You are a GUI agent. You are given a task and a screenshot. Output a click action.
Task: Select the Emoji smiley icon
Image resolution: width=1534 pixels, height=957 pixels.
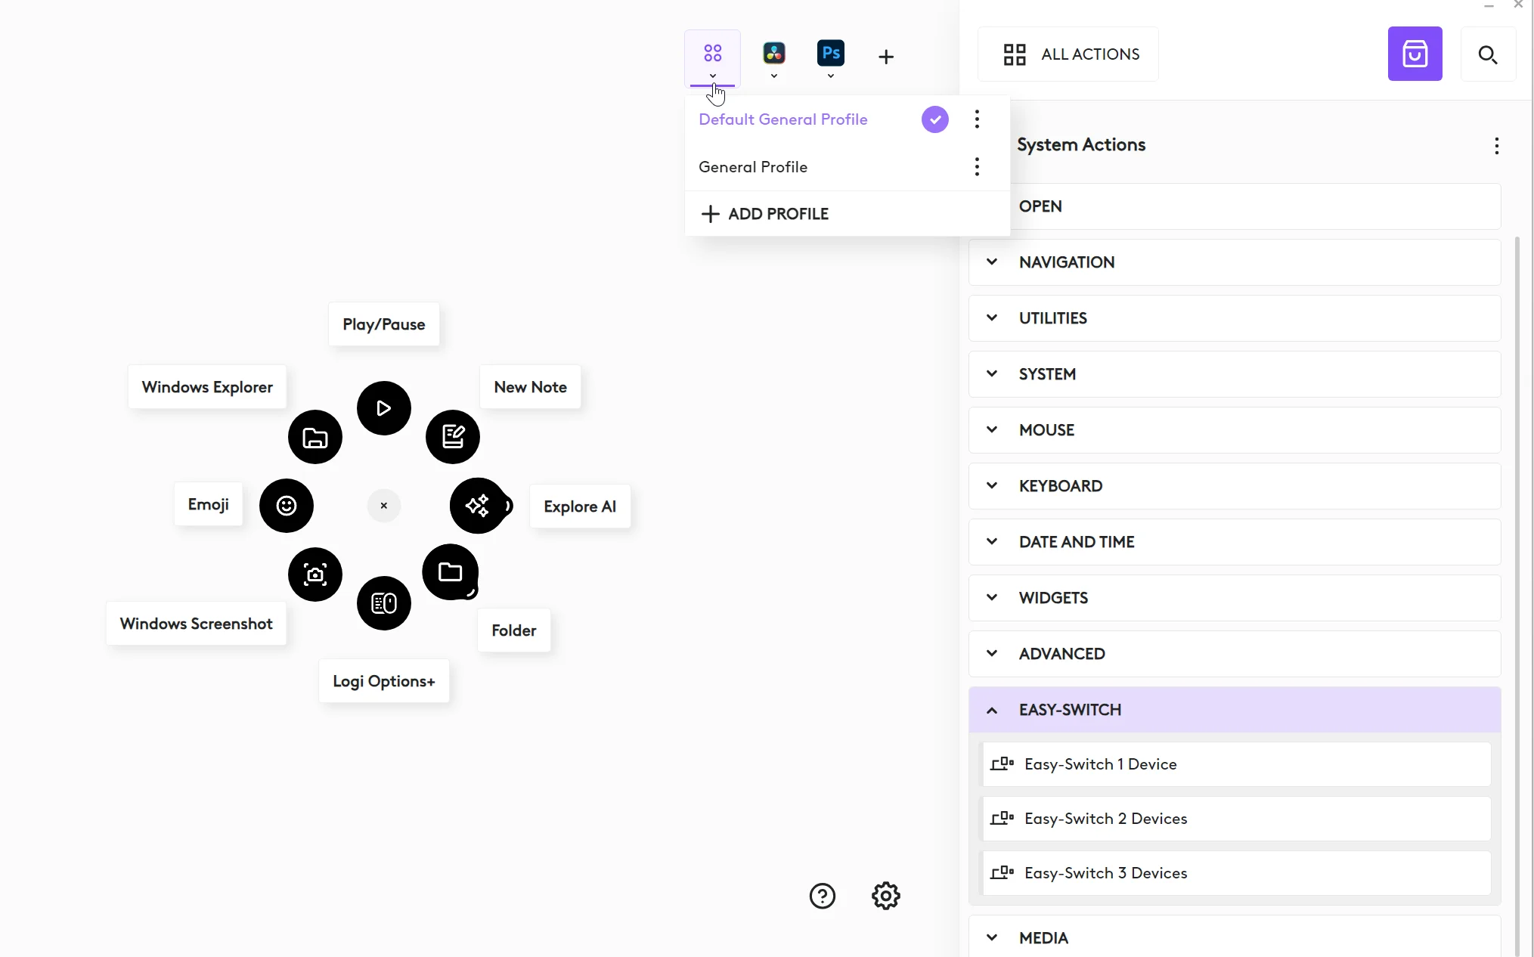pos(286,506)
